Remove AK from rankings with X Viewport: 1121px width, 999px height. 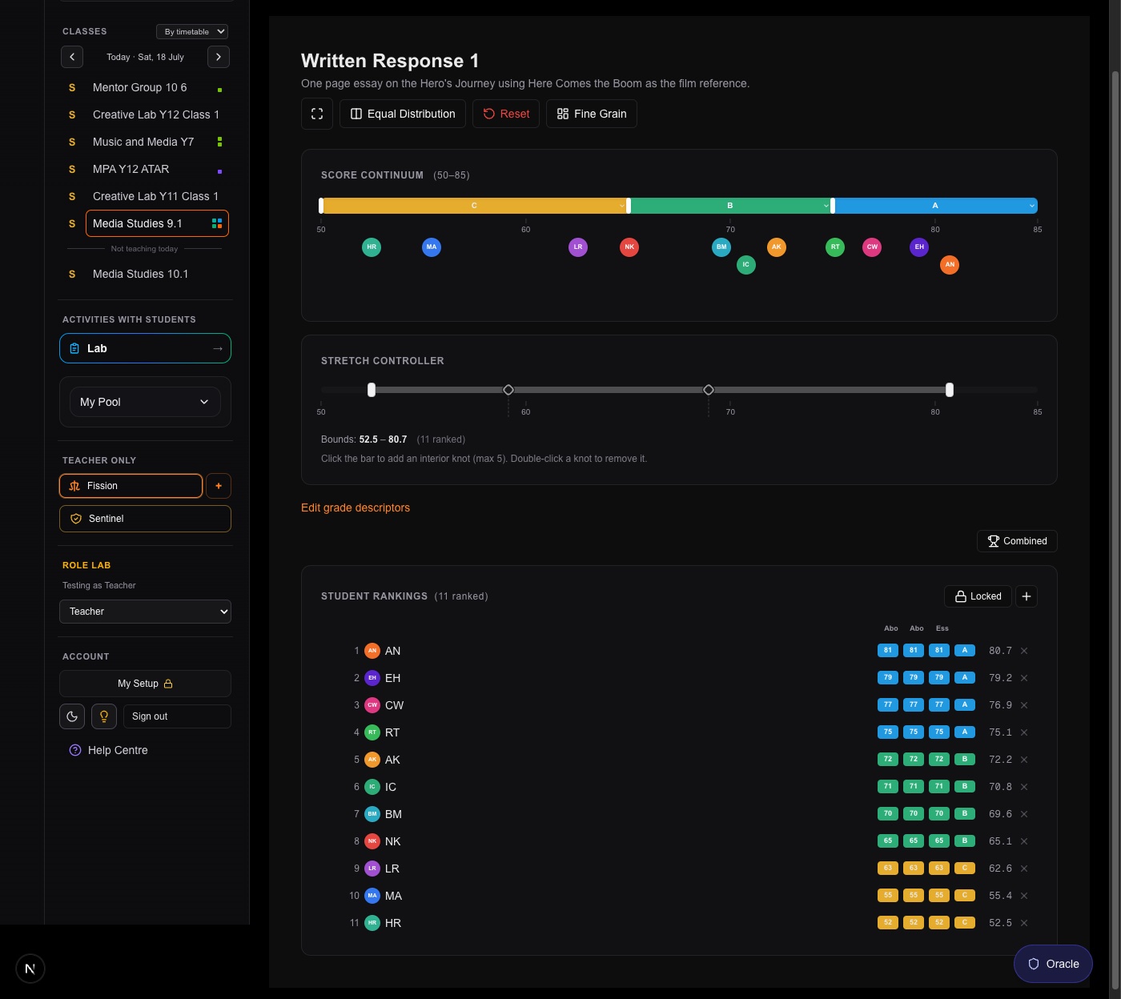click(x=1024, y=760)
